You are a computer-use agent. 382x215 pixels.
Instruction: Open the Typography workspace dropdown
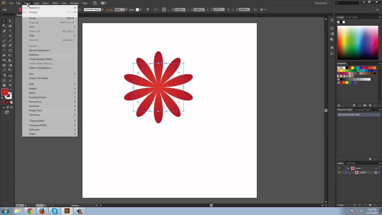pyautogui.click(x=322, y=3)
